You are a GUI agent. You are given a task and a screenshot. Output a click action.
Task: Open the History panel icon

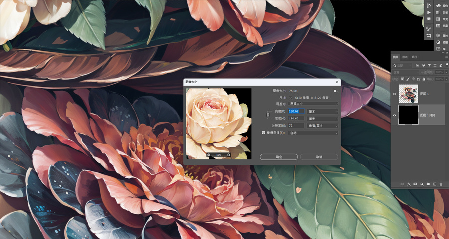click(x=429, y=5)
